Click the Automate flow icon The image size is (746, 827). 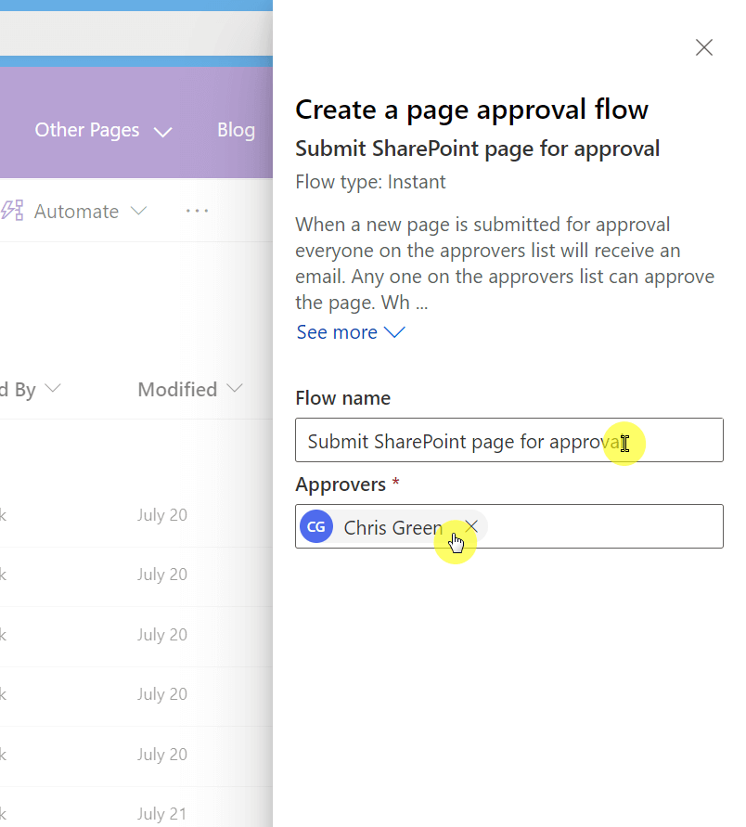click(12, 211)
